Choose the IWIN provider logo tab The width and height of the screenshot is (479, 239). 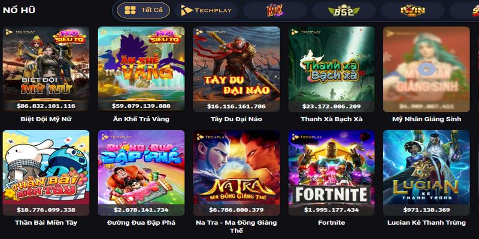(413, 10)
